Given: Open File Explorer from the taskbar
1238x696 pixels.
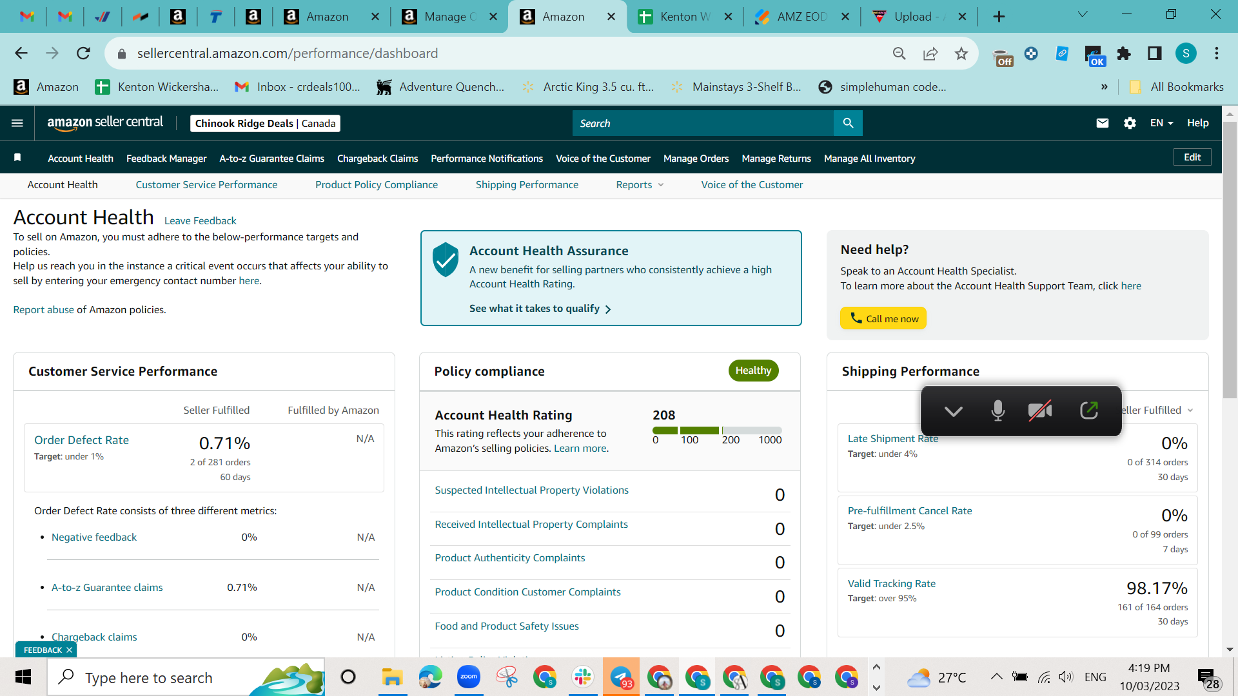Looking at the screenshot, I should 391,677.
